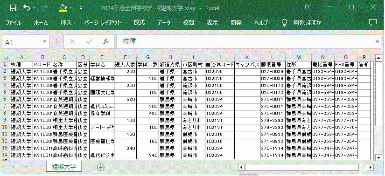
Task: Click the Redo arrow icon
Action: [45, 8]
